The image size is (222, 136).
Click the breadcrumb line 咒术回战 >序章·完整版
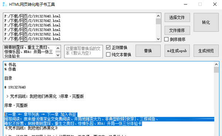click(x=45, y=96)
